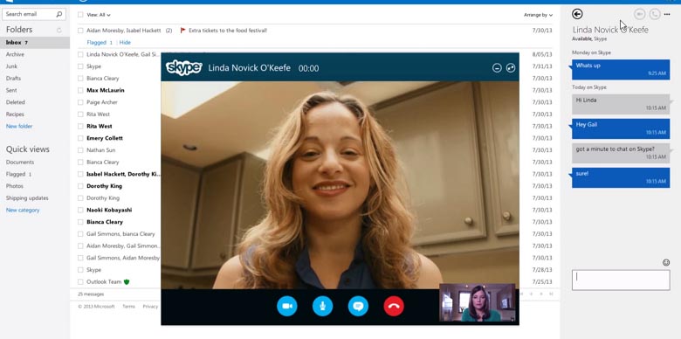Open the Arrange by dropdown
The width and height of the screenshot is (681, 339).
point(538,15)
